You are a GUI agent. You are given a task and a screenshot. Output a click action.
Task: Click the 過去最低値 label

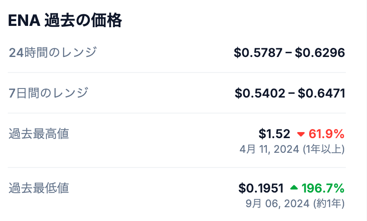pyautogui.click(x=39, y=188)
